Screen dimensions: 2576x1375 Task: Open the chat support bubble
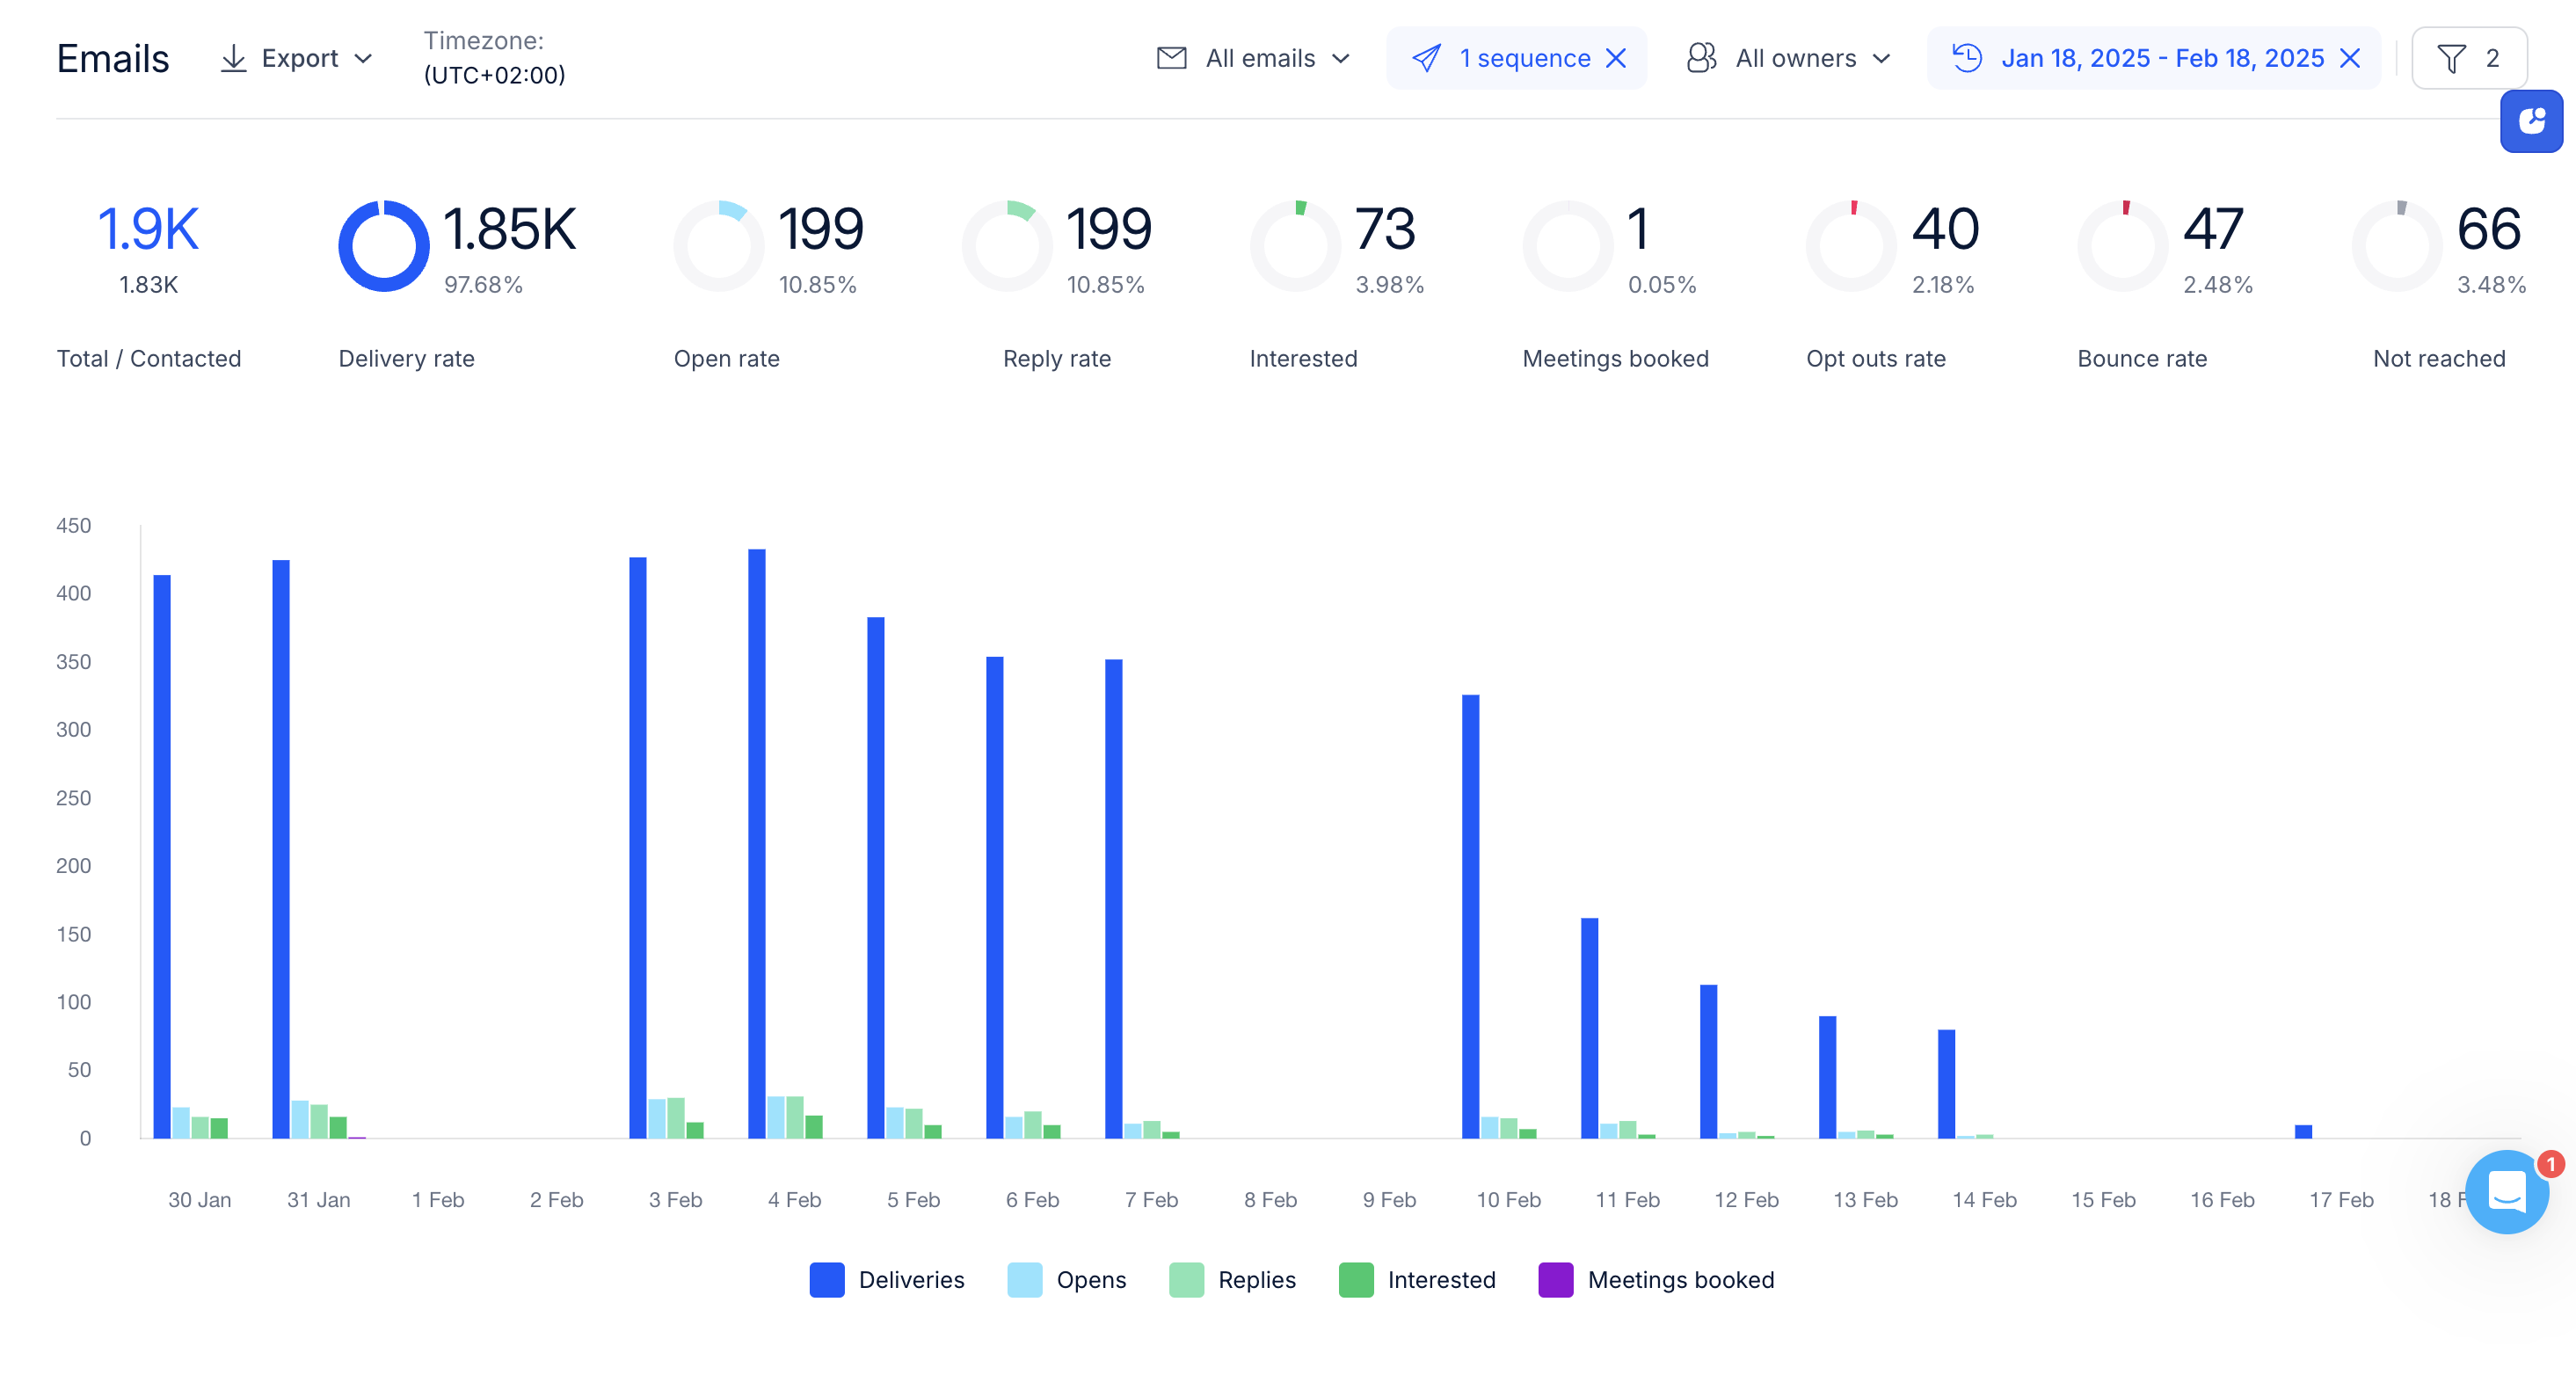2507,1191
